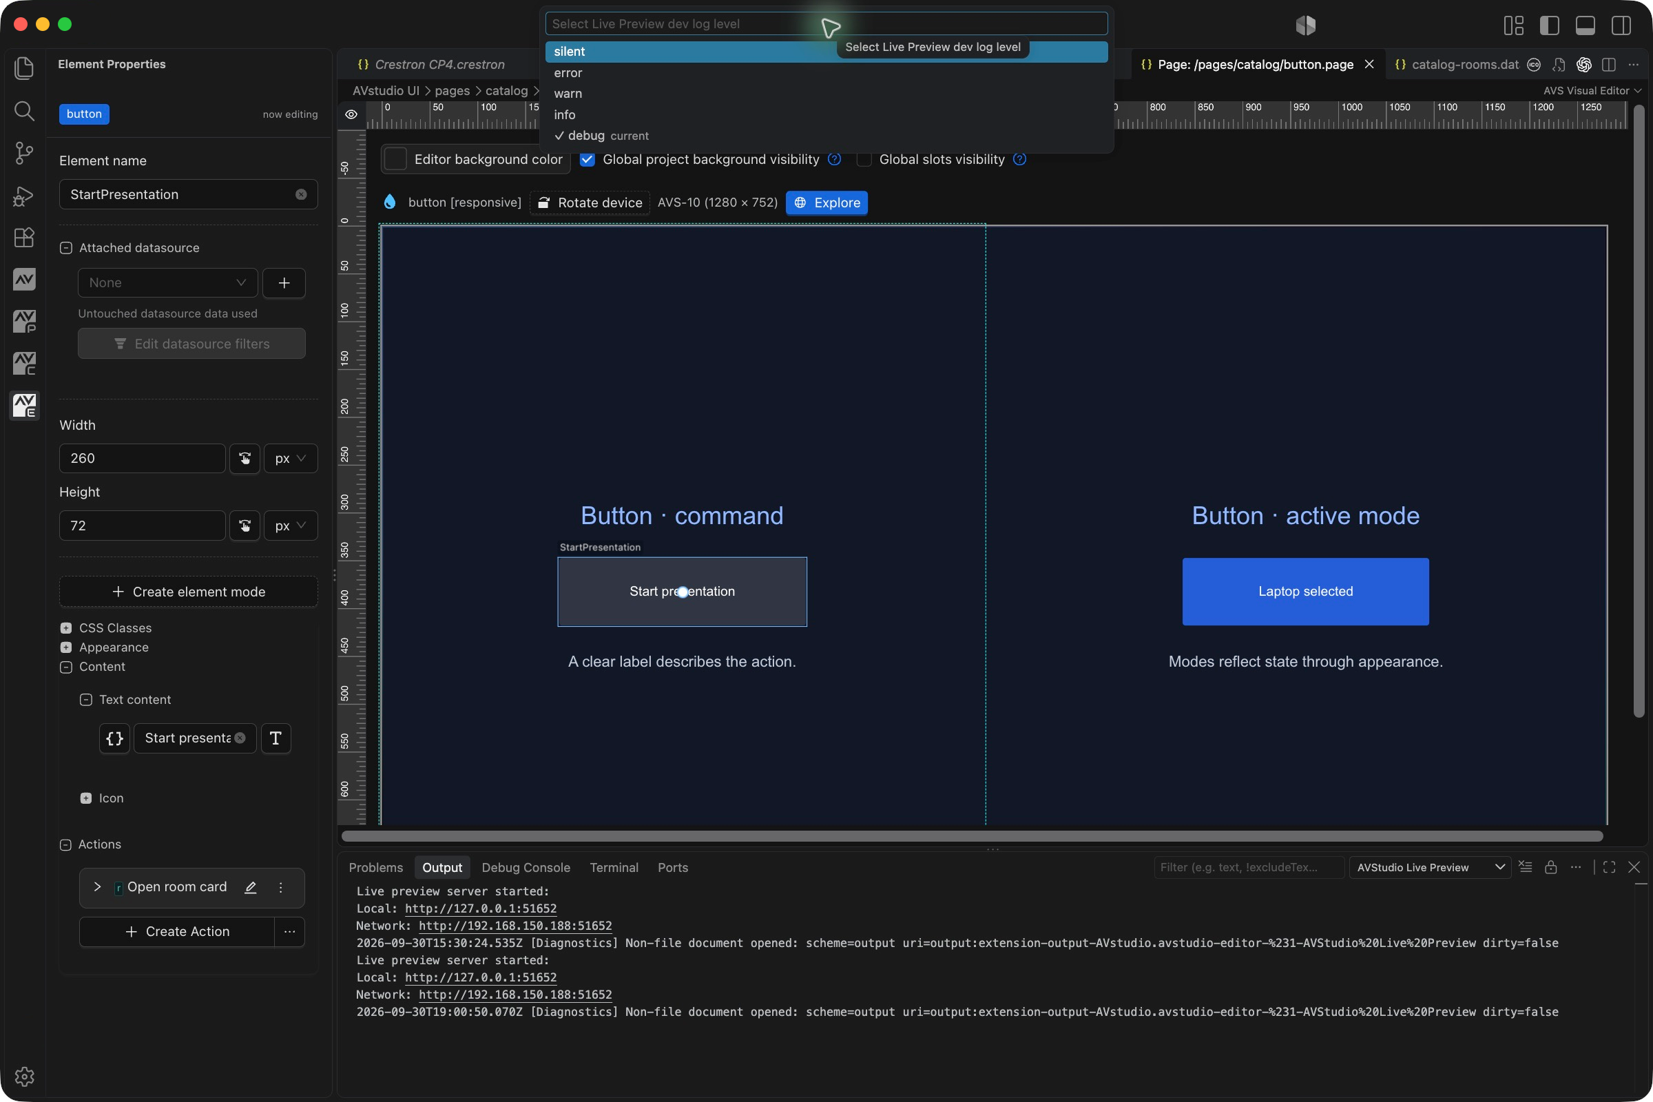Open Manage settings gear in activity bar
Screen dimensions: 1653x1102
point(24,1076)
